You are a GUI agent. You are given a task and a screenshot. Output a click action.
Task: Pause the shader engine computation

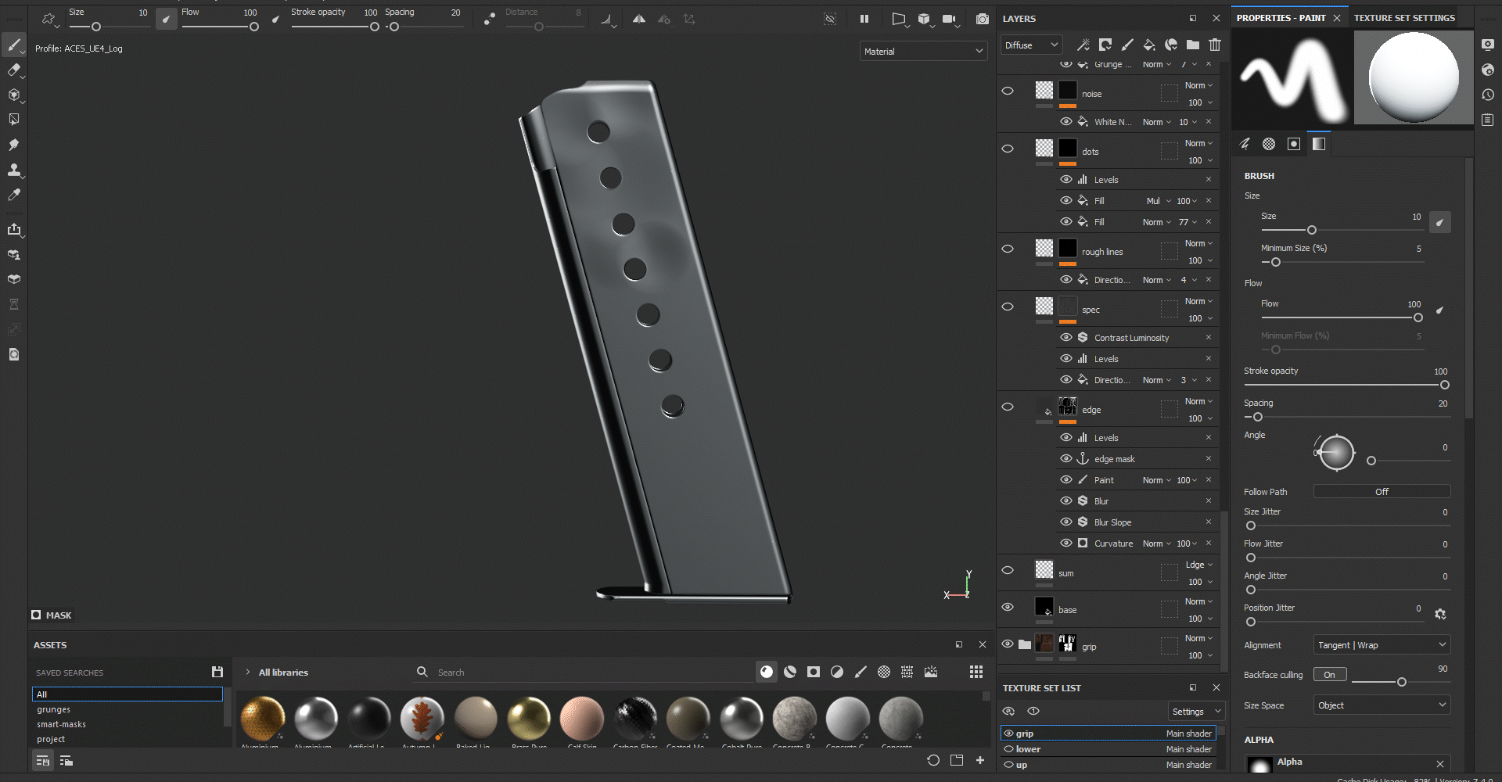point(864,19)
